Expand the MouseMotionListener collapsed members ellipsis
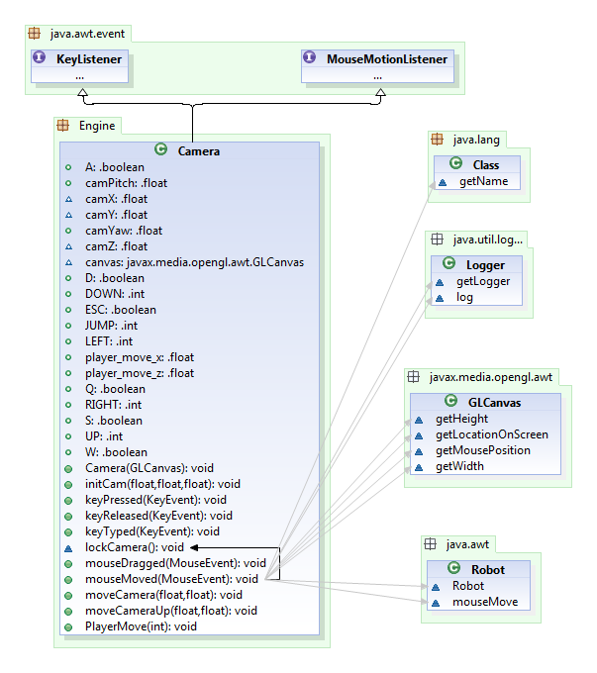This screenshot has width=597, height=673. [x=377, y=75]
